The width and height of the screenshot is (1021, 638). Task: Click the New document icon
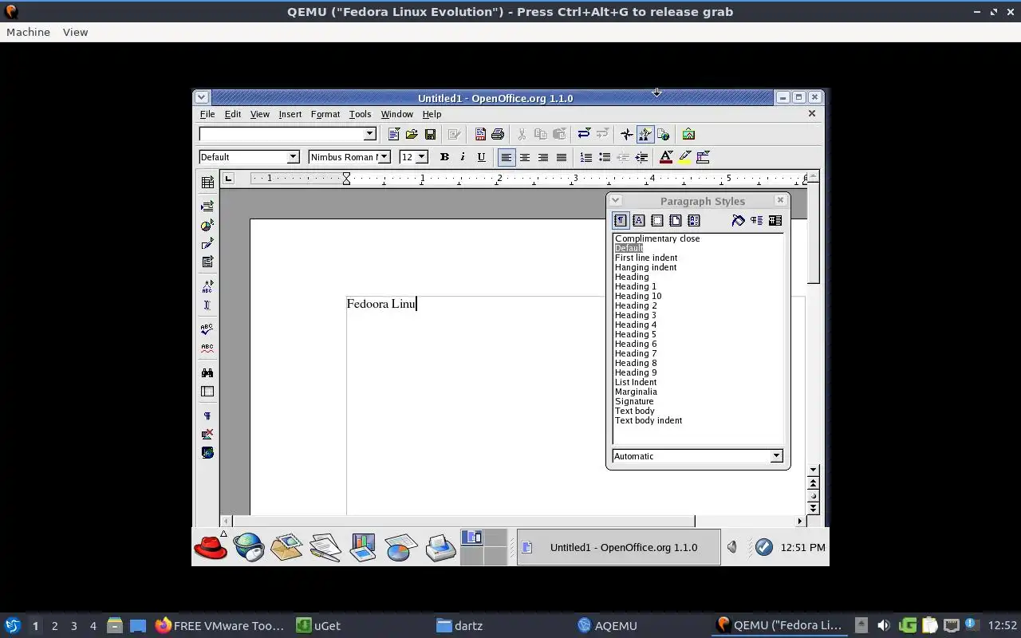(393, 134)
